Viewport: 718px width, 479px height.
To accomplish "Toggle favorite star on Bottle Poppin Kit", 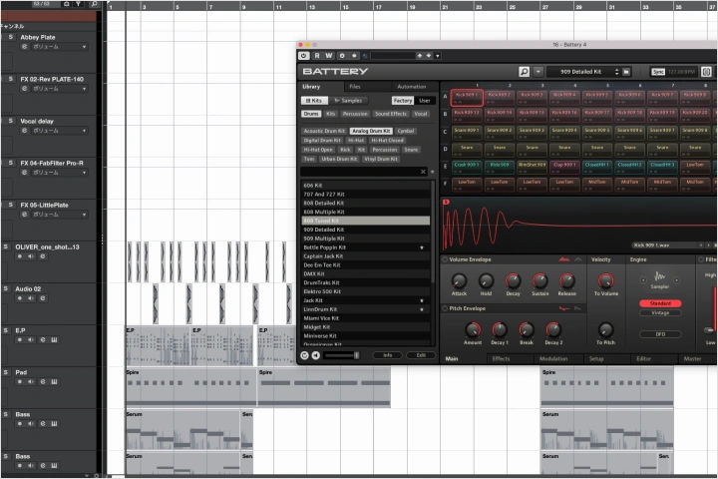I will (x=422, y=247).
